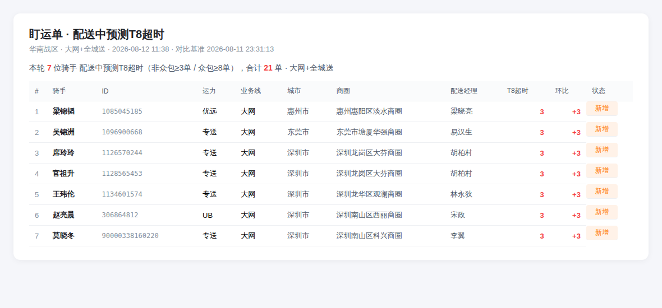Image resolution: width=662 pixels, height=308 pixels.
Task: Click 东莞市塘厦华强商圈
Action: (369, 132)
